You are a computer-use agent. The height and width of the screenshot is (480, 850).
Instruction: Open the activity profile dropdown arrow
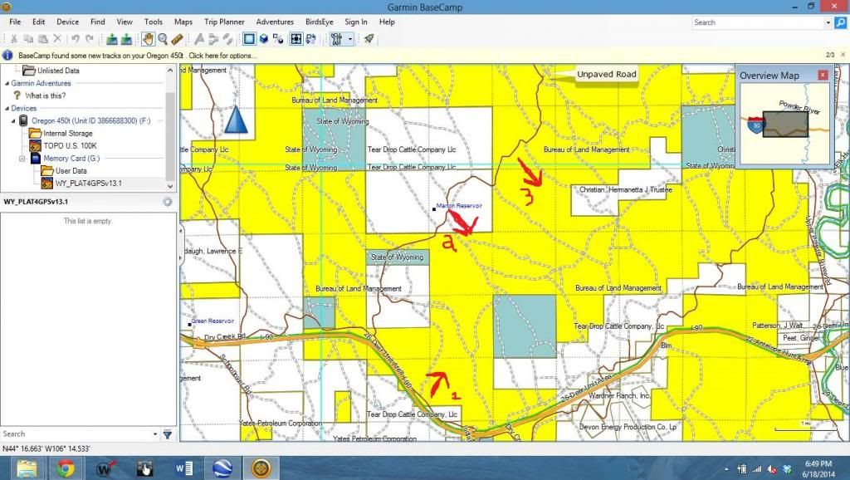(349, 39)
